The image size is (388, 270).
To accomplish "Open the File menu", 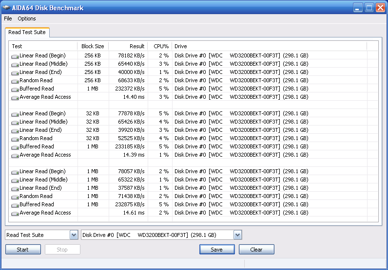I will point(8,18).
